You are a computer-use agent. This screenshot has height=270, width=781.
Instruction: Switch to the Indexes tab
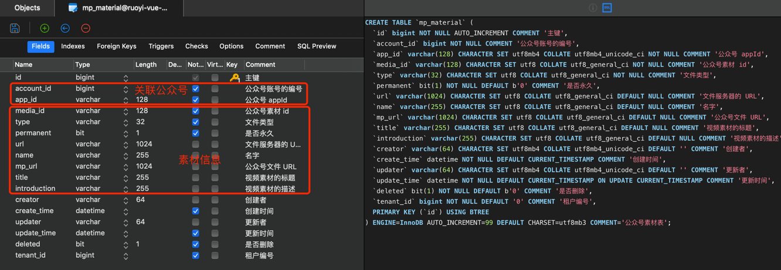(x=73, y=46)
